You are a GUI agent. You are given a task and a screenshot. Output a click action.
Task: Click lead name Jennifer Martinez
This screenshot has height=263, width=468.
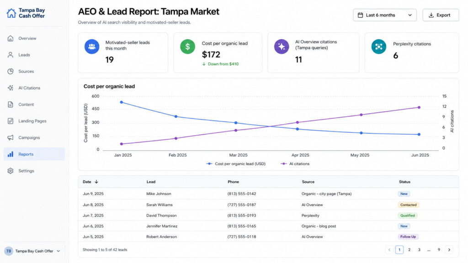pyautogui.click(x=162, y=226)
